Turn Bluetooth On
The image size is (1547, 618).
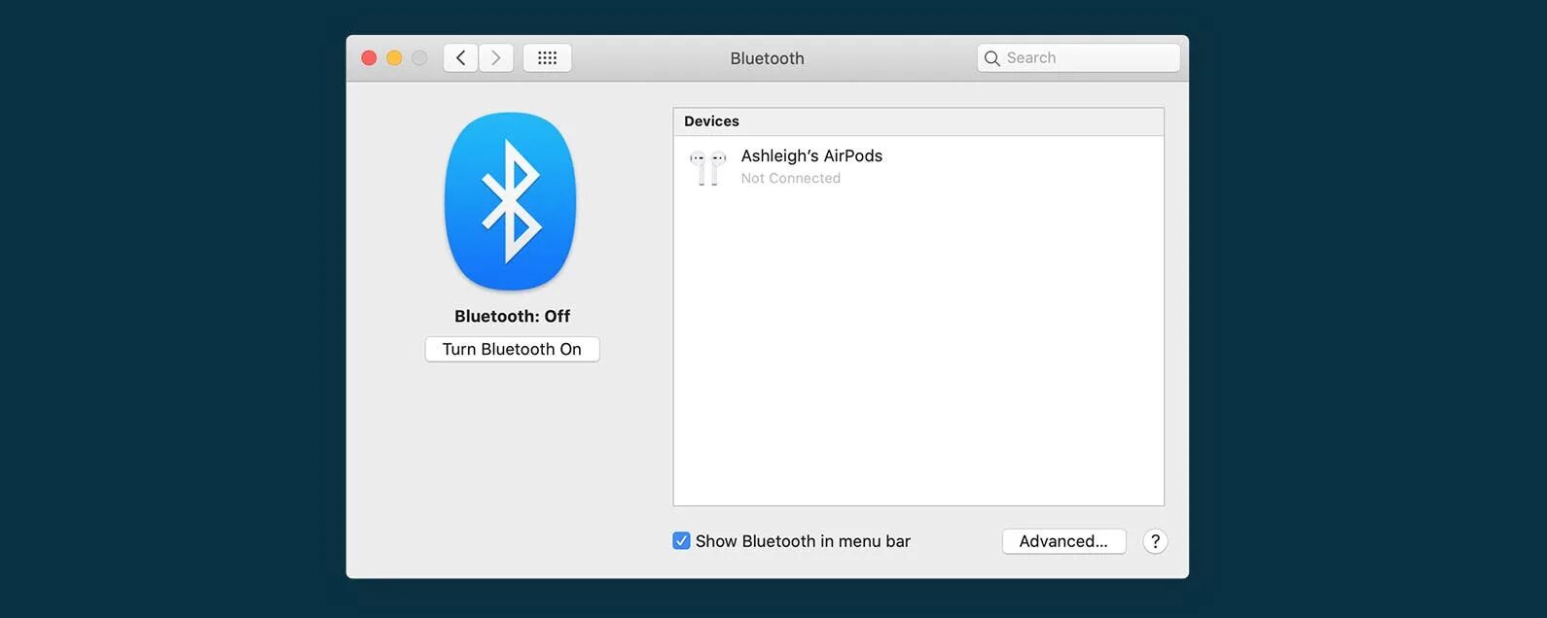click(512, 349)
